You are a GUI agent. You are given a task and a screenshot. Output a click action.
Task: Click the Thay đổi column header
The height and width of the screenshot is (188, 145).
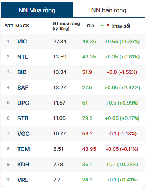tap(121, 26)
